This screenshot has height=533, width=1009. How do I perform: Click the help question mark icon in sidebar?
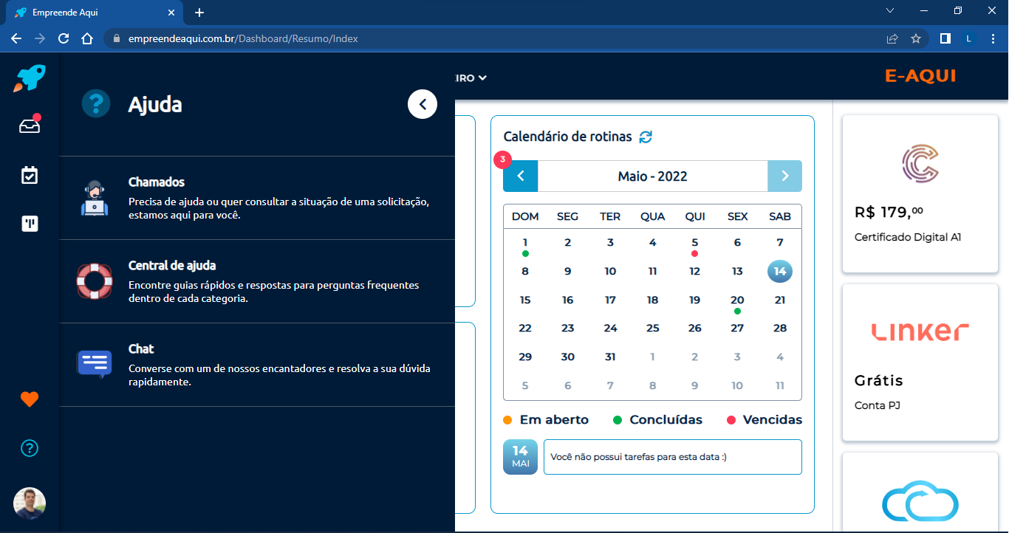pyautogui.click(x=30, y=448)
